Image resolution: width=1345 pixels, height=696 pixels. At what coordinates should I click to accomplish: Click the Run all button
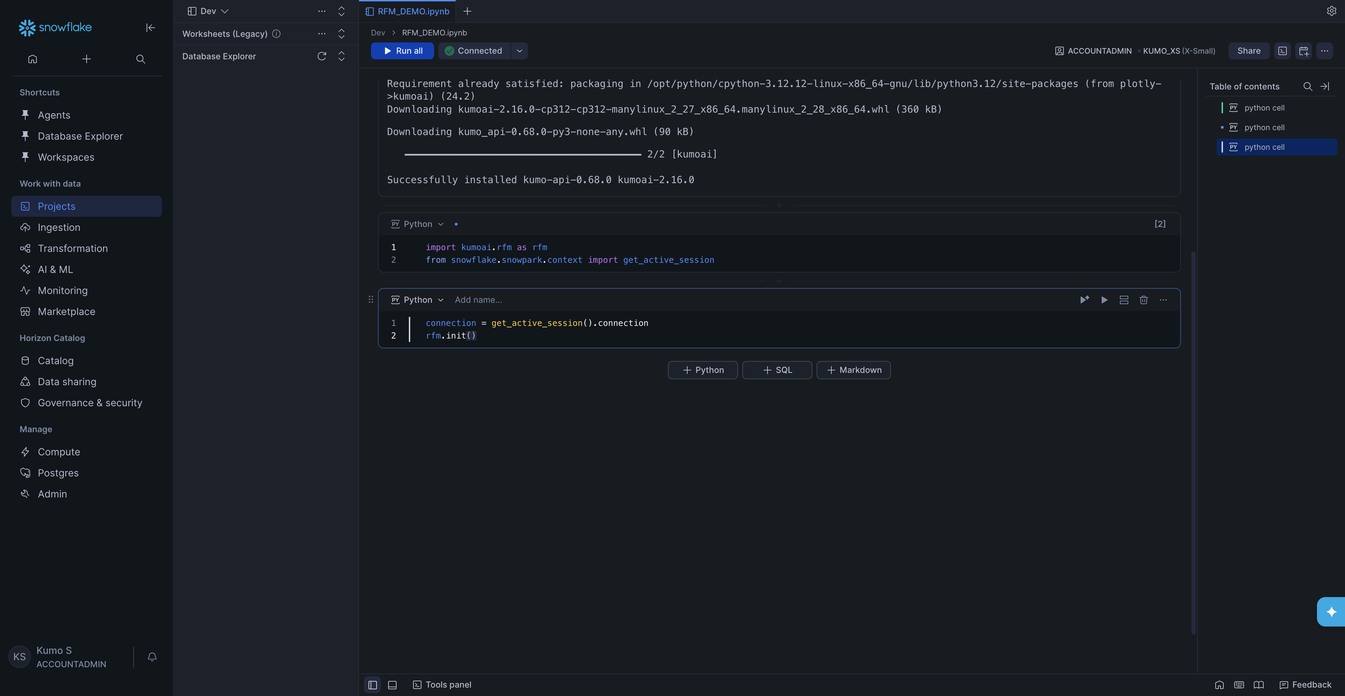(x=403, y=51)
